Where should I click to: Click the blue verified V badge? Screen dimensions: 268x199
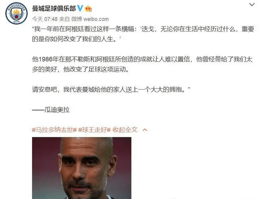(80, 8)
